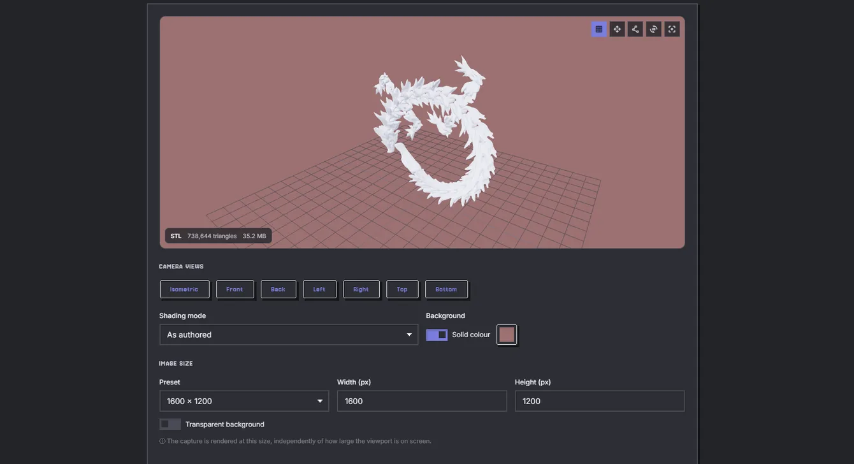Click the frame-to-fit focus icon
Screen dimensions: 854x464
[x=672, y=29]
